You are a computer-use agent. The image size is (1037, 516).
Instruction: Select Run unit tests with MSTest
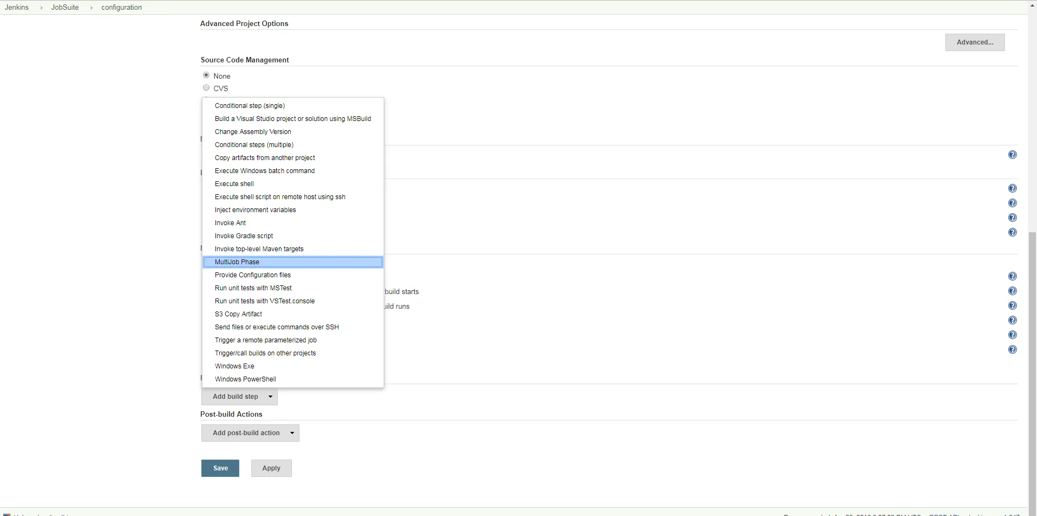293,288
